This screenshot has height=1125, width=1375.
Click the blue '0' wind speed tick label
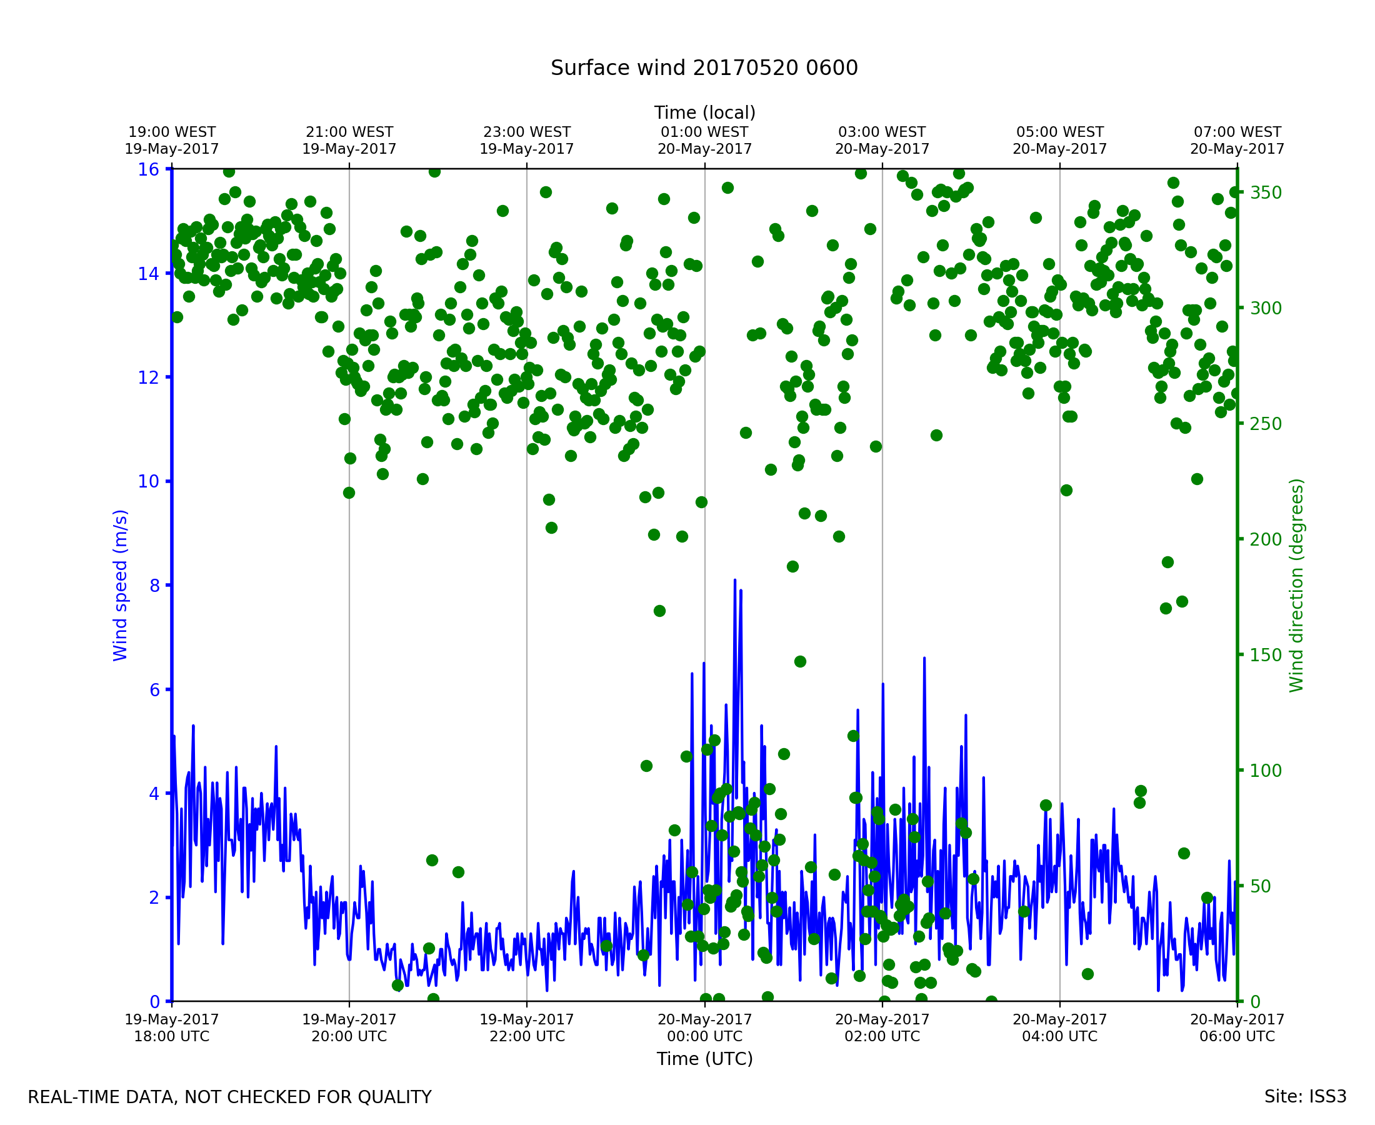pos(154,1002)
